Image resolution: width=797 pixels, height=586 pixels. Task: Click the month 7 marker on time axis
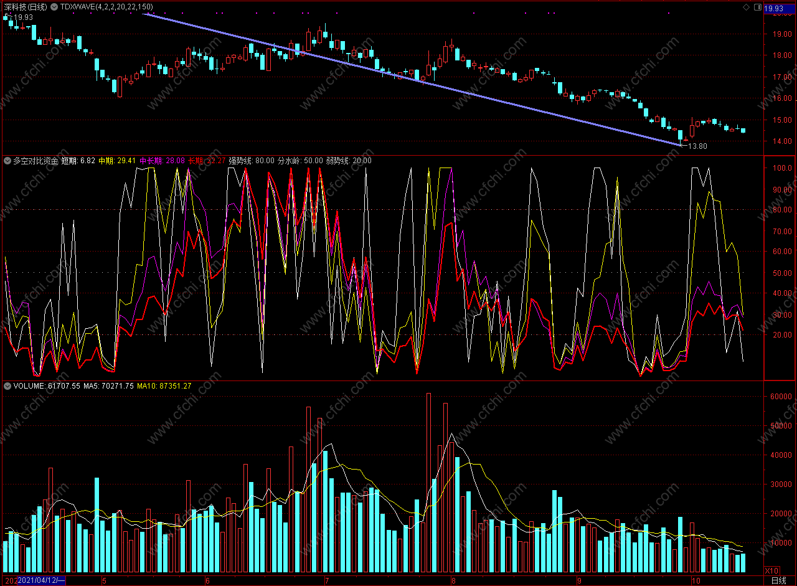[326, 580]
